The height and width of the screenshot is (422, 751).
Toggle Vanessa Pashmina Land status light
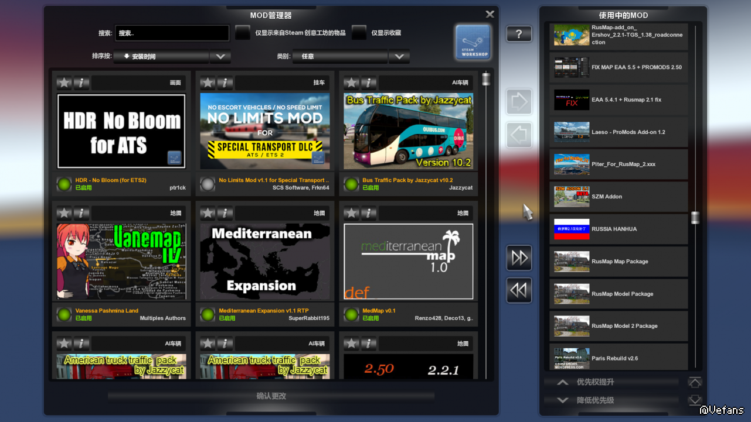[64, 314]
